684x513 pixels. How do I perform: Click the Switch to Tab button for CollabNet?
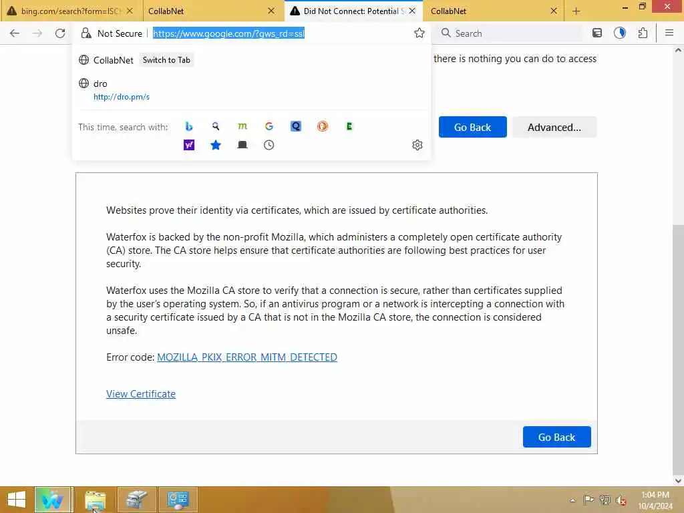click(166, 59)
